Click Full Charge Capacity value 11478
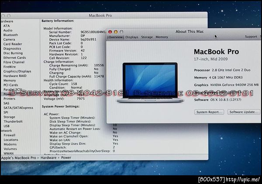This screenshot has height=184, width=262. (x=99, y=76)
